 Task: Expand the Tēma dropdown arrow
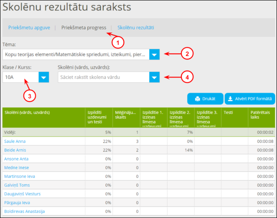pos(155,54)
